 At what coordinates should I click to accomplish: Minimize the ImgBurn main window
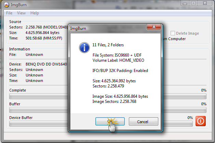coord(185,3)
